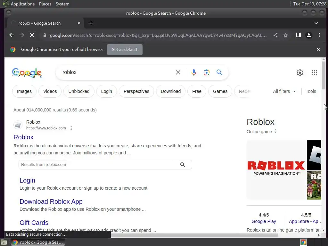The height and width of the screenshot is (246, 328).
Task: Click the Chrome icon in the tray
Action: pyautogui.click(x=304, y=242)
